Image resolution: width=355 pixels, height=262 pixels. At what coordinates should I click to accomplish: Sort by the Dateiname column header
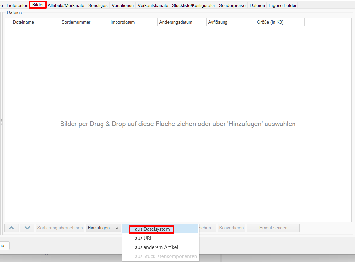[x=35, y=22]
